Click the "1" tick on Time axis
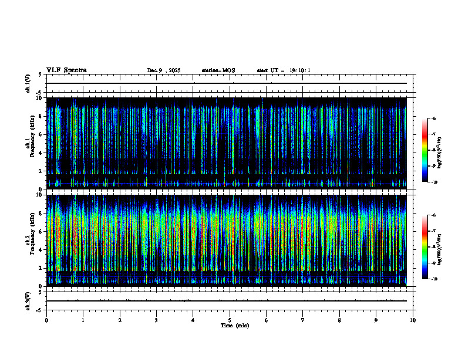 tap(83, 320)
